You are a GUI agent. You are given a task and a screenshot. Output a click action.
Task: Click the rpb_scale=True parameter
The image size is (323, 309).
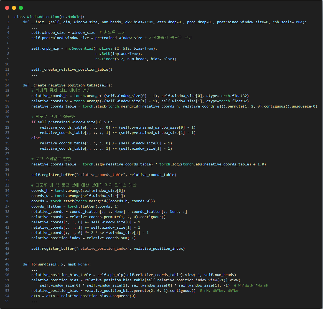tap(287, 22)
